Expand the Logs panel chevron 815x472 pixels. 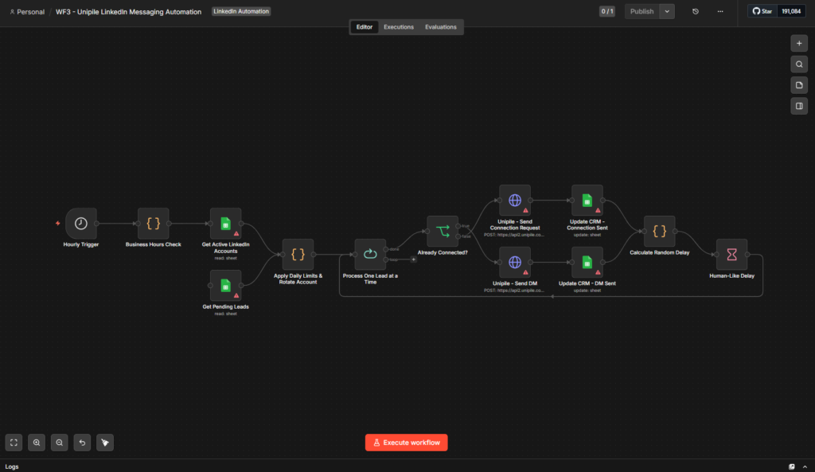pyautogui.click(x=805, y=466)
